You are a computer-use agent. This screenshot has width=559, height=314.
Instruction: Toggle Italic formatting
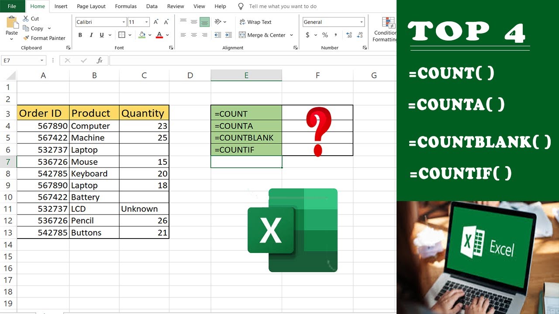[91, 35]
